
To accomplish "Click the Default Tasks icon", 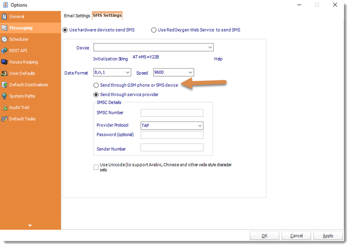I will click(4, 119).
